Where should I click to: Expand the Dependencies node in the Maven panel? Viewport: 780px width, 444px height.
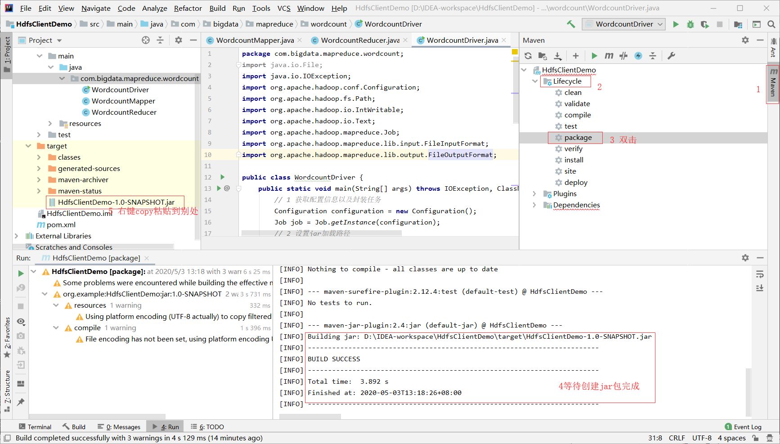pyautogui.click(x=535, y=205)
